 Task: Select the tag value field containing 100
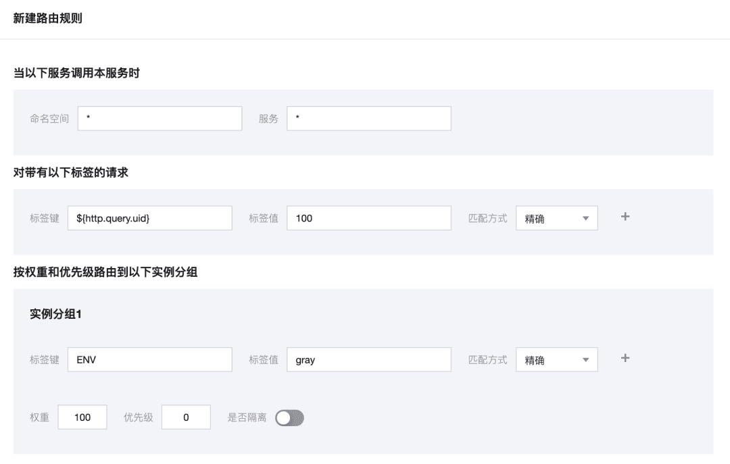[x=368, y=218]
